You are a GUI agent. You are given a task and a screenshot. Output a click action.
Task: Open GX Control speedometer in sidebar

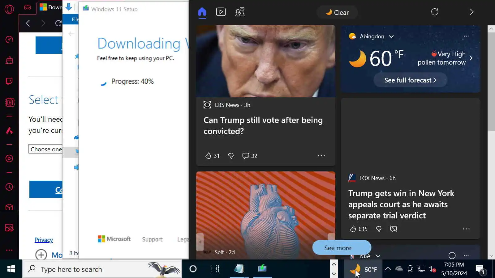click(x=9, y=40)
